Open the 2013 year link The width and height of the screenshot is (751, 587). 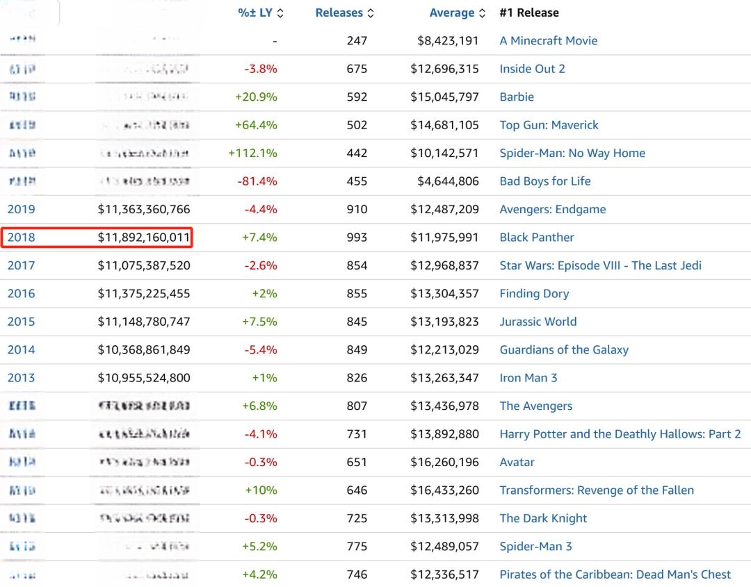point(21,378)
